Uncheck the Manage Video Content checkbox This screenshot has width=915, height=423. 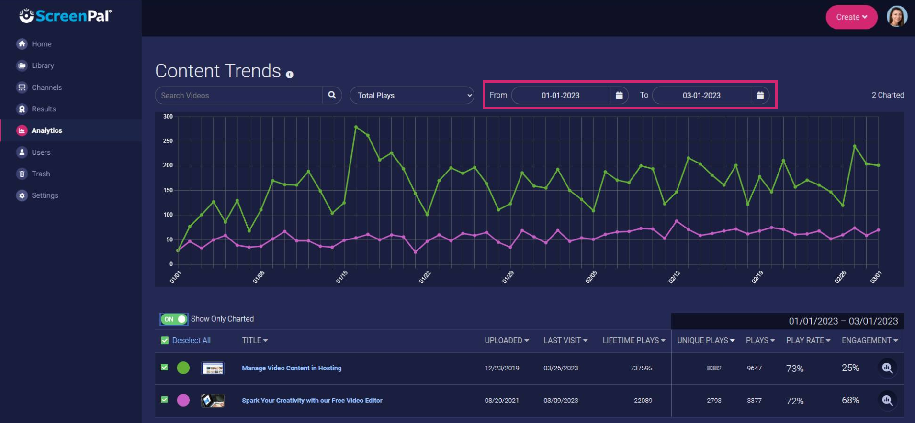[x=164, y=368]
